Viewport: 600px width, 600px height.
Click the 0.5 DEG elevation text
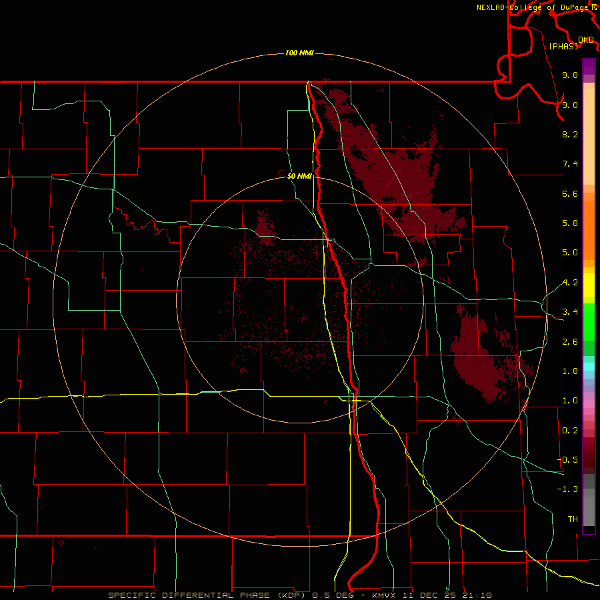pyautogui.click(x=333, y=595)
